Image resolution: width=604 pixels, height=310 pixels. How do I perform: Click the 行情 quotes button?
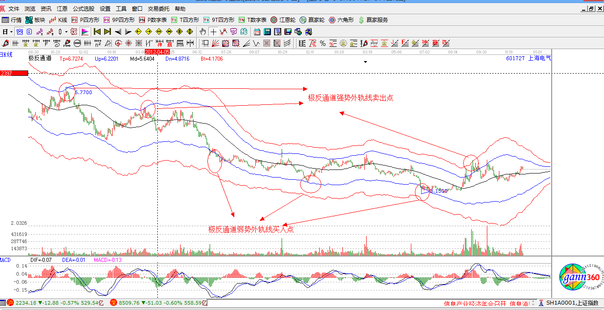click(12, 20)
